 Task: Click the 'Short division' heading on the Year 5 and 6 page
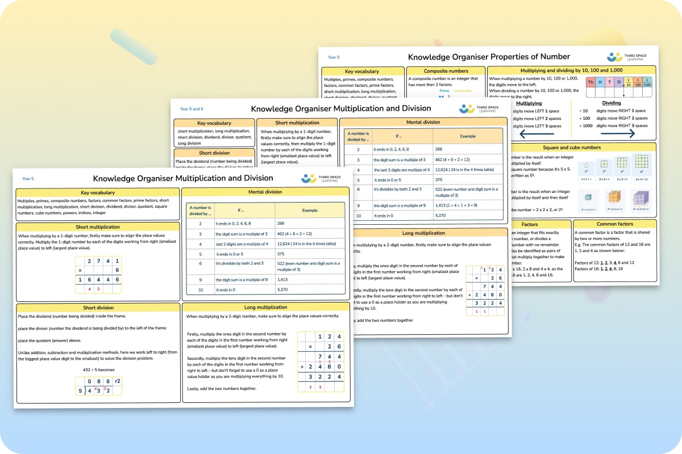214,153
